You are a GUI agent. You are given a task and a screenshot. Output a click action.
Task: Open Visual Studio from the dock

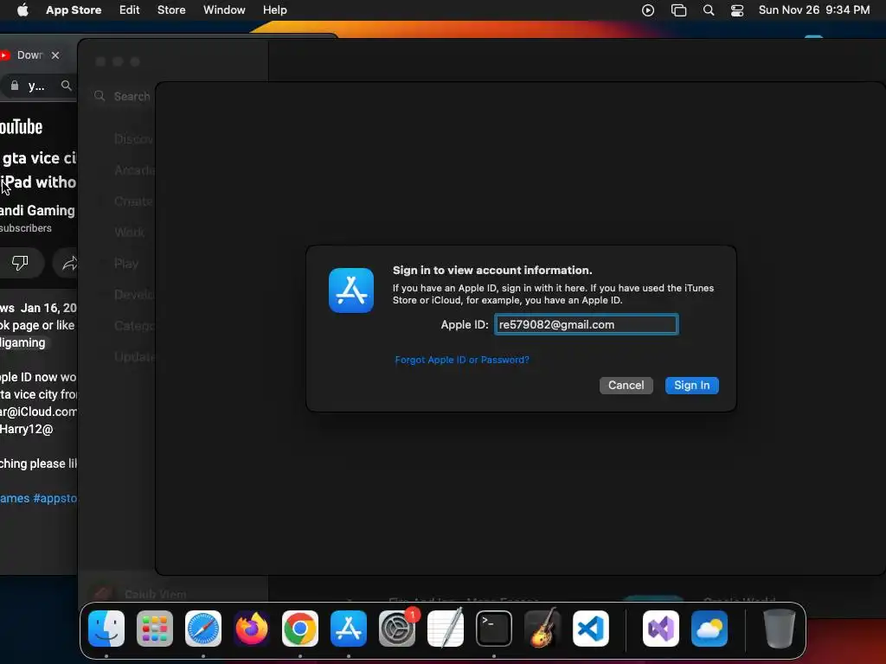[x=661, y=629]
